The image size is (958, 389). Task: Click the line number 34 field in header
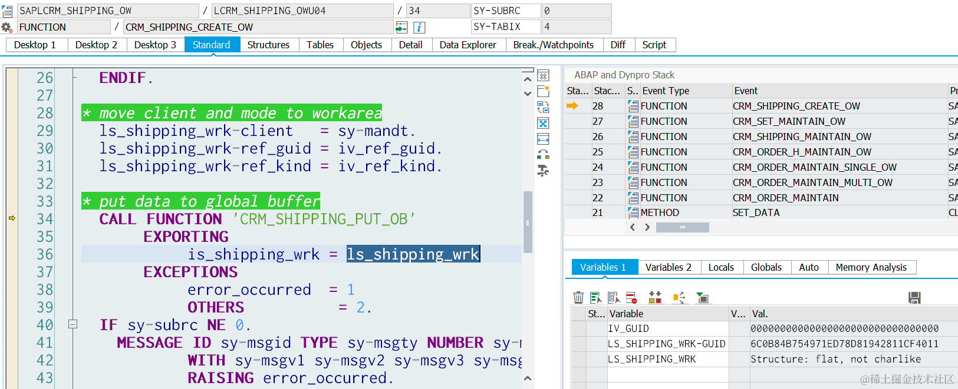(438, 11)
